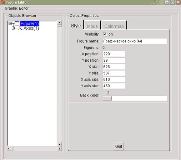Screen dimensions: 181x160
Task: Click the Objects Browser horizontal scrollbar thumb
Action: point(12,149)
